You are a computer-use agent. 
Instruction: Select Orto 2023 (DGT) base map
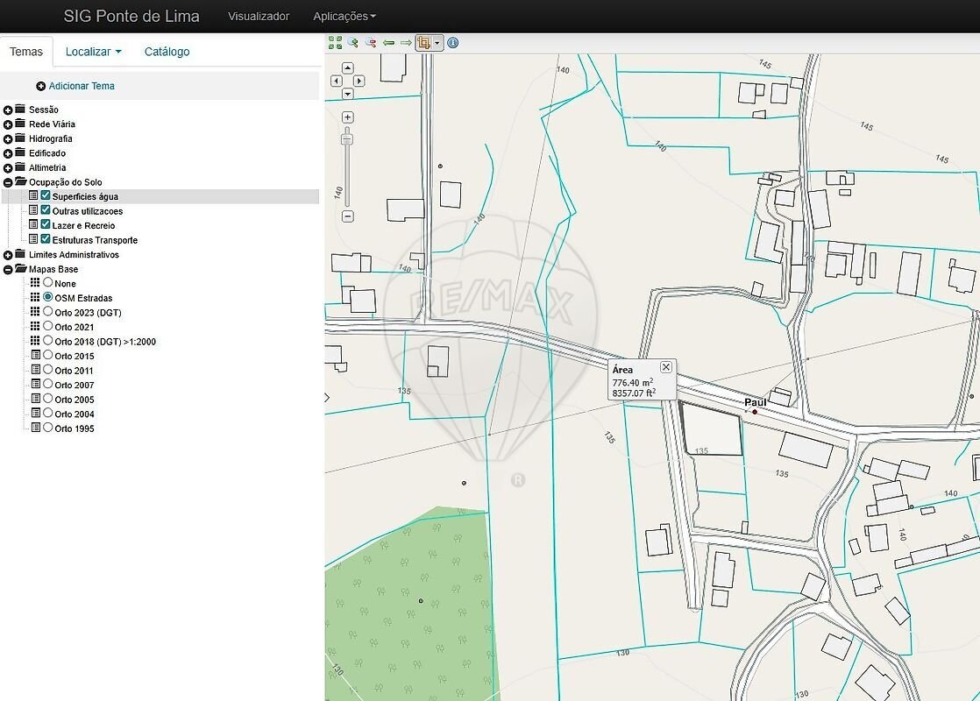click(48, 312)
